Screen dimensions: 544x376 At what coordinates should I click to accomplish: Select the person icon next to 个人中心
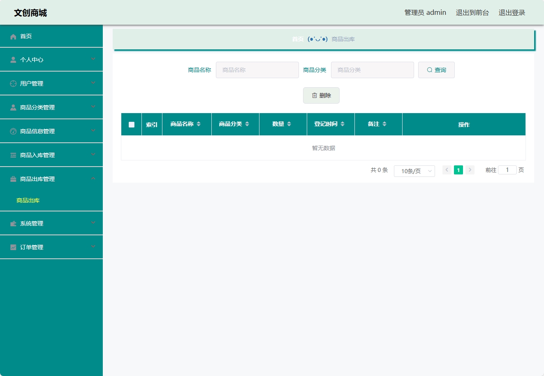[x=12, y=59]
